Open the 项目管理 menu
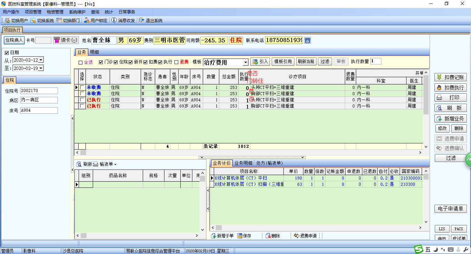Screen dimensions: 471x254 (x=33, y=12)
